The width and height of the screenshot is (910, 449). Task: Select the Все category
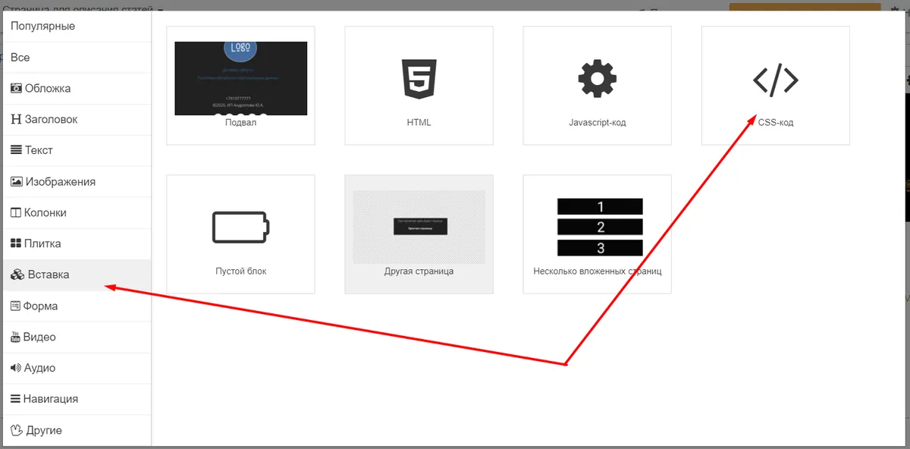[76, 58]
